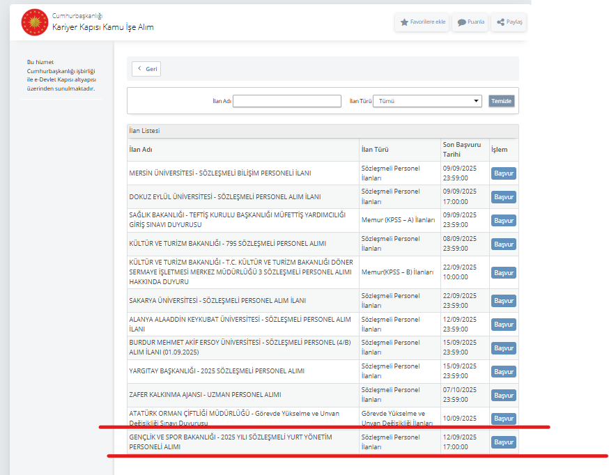
Task: Apply to Atatürk Orman Çiftliği listing
Action: (x=503, y=419)
